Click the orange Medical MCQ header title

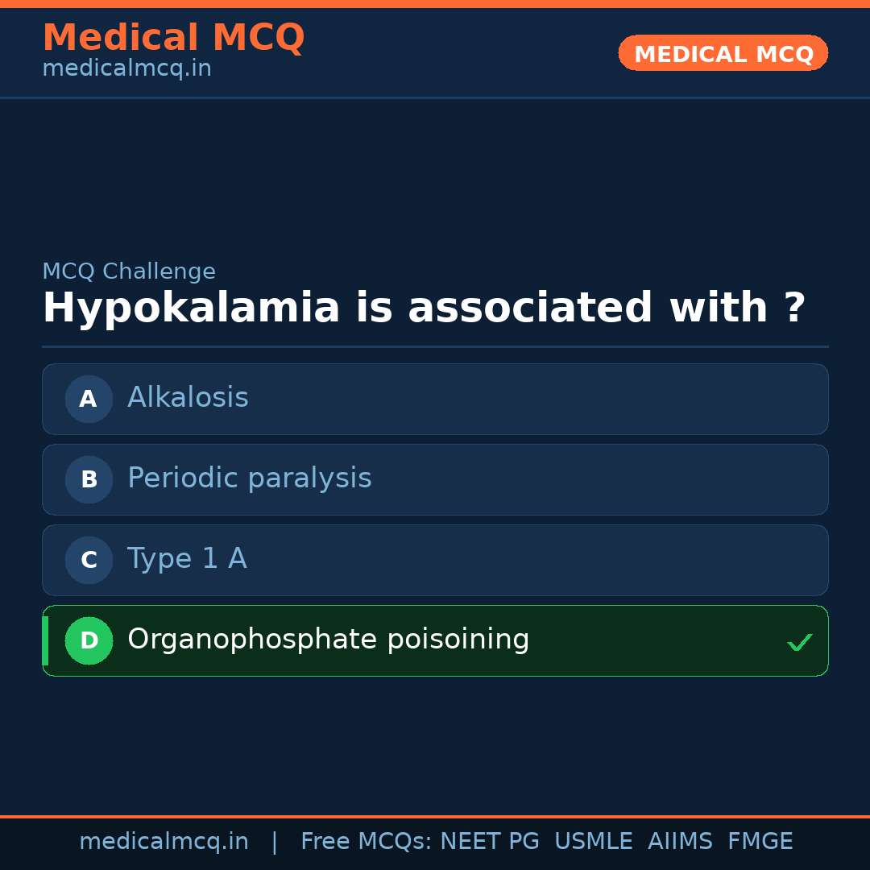point(173,38)
